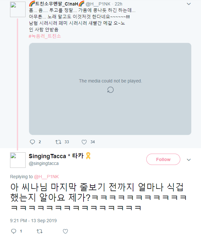This screenshot has width=201, height=239.
Task: Retweet the SingingTacca reply
Action: (39, 231)
